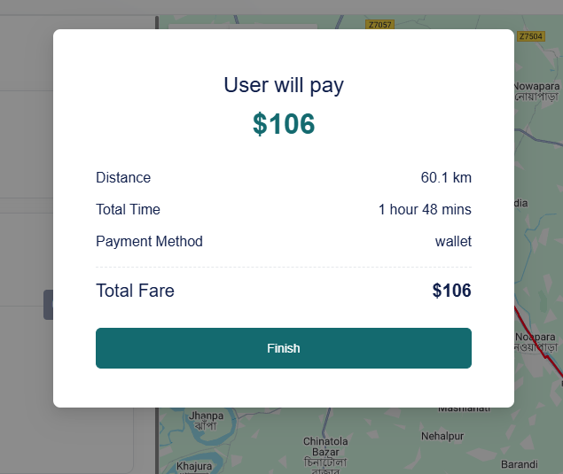Click the Nehalpur map label
This screenshot has width=563, height=474.
(x=442, y=436)
